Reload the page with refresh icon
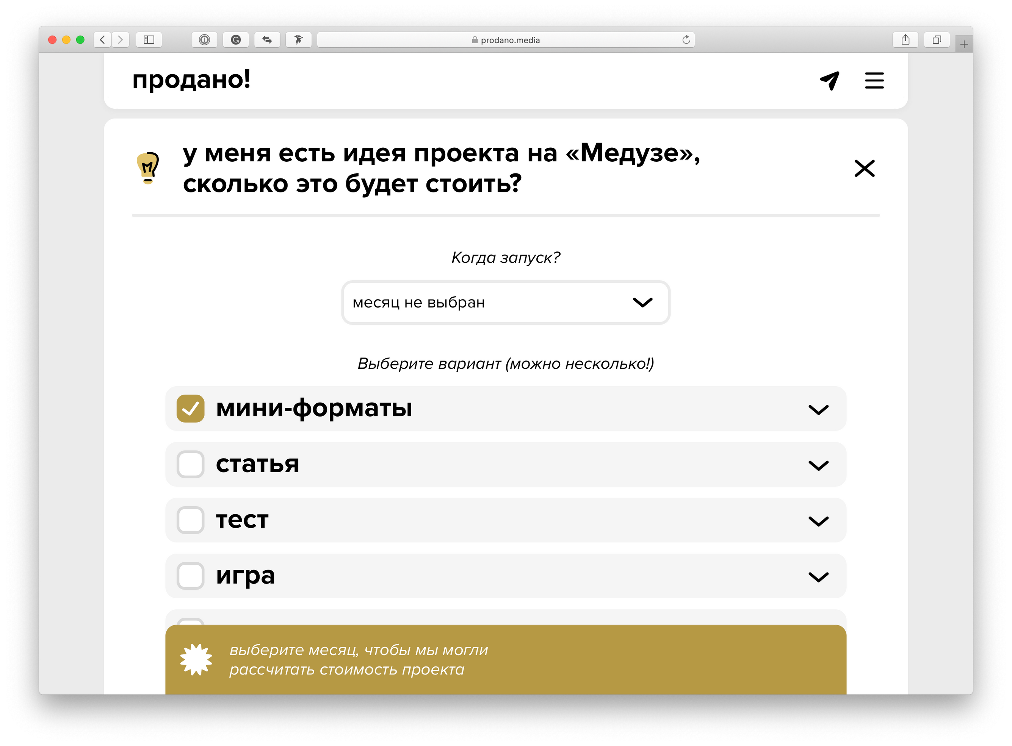Image resolution: width=1012 pixels, height=746 pixels. pos(686,40)
